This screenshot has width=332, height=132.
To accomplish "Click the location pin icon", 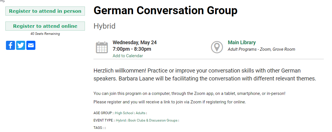I will coord(217,47).
